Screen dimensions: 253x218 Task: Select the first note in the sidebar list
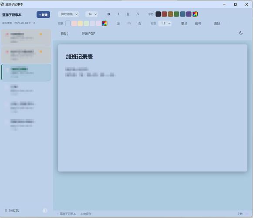tap(26, 37)
